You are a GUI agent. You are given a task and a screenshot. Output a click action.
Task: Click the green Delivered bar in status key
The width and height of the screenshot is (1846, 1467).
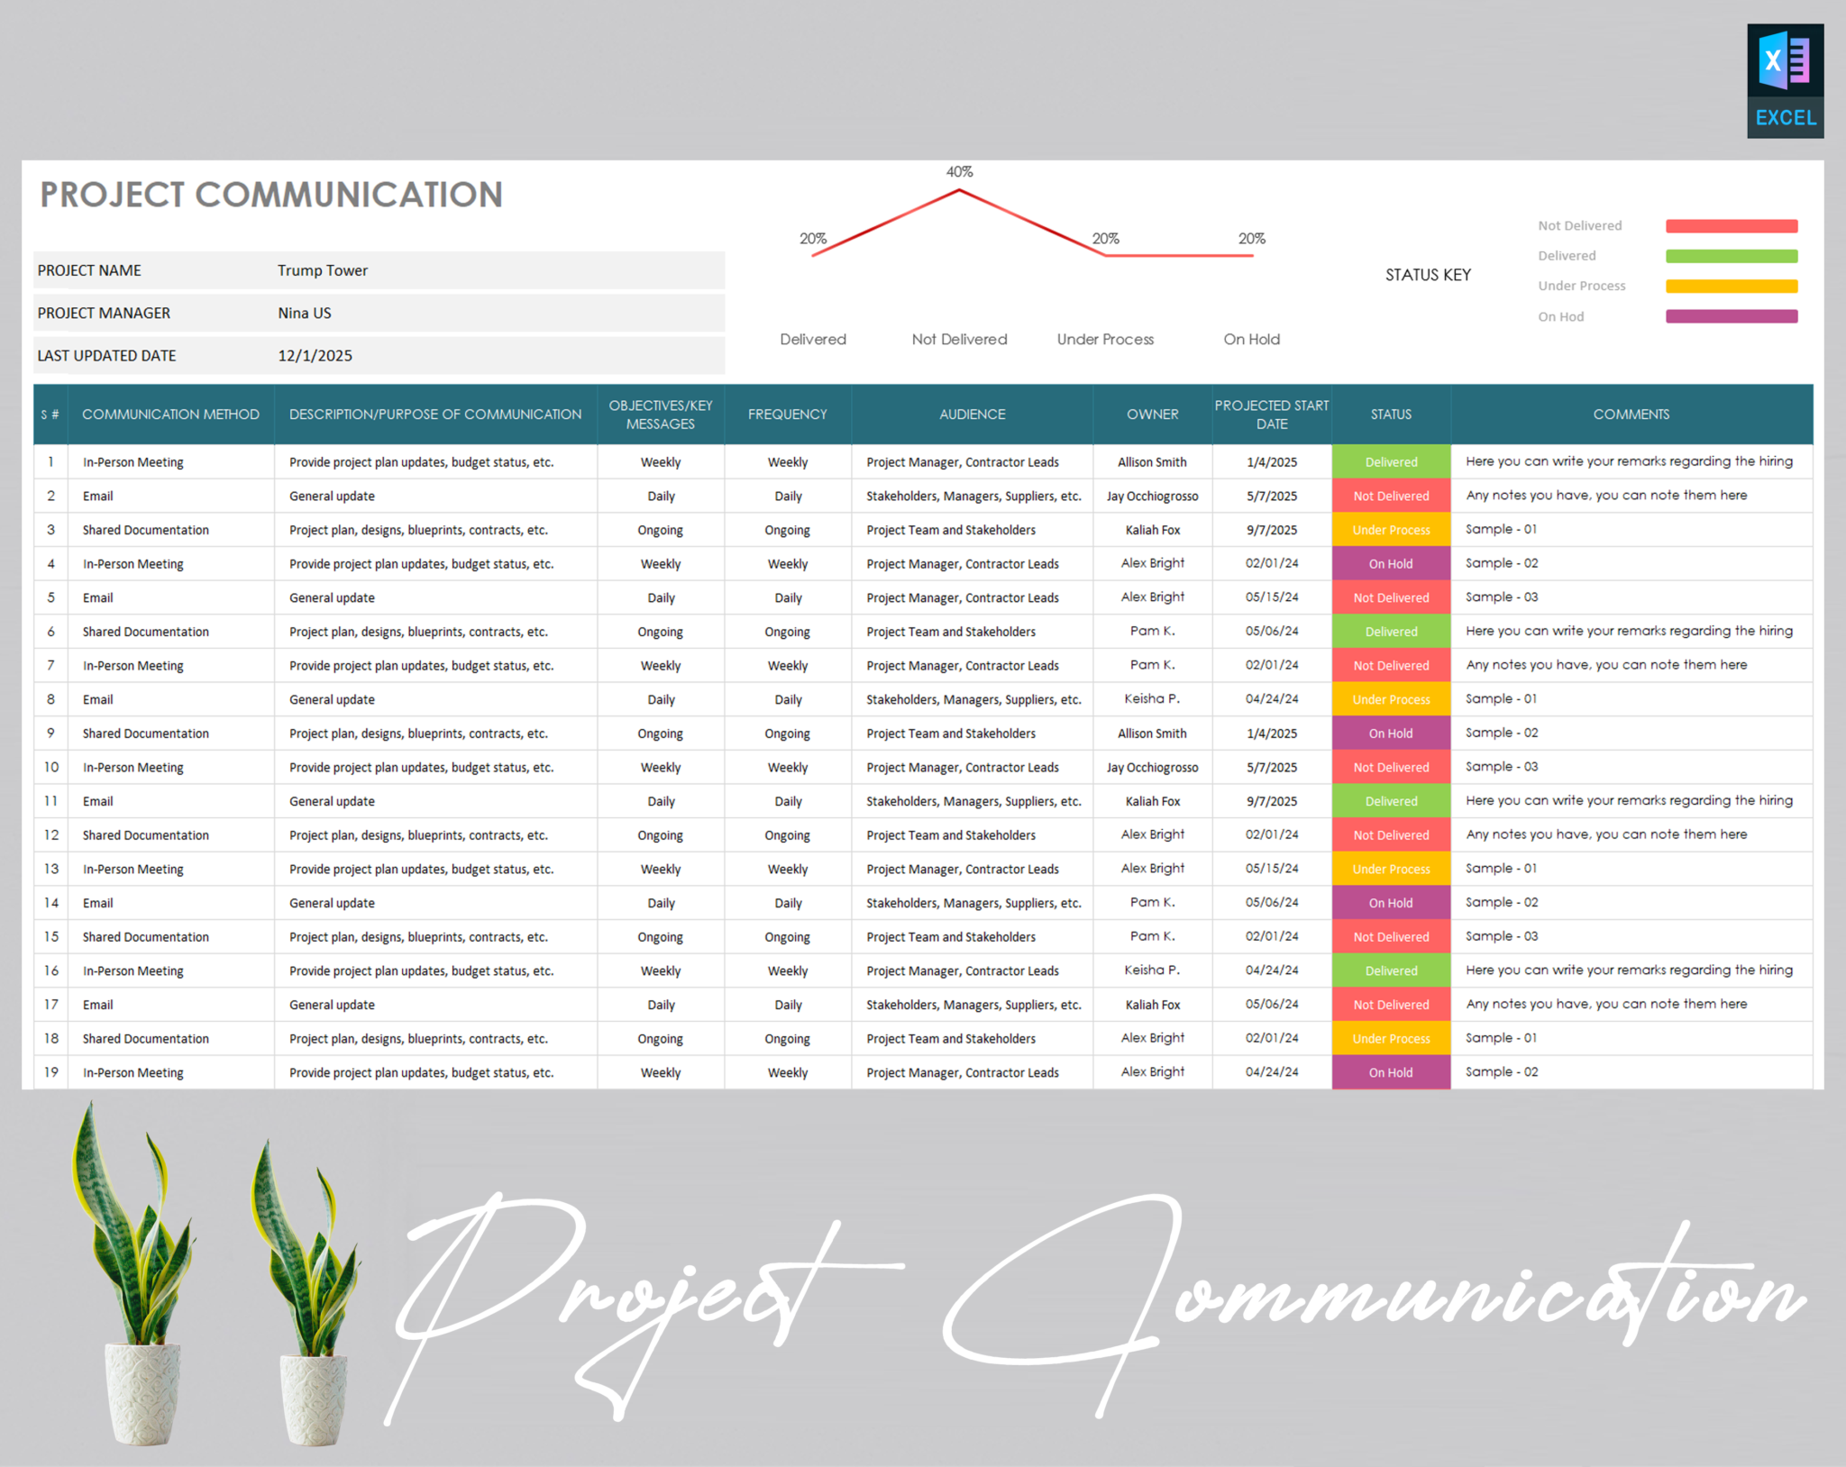click(1731, 256)
